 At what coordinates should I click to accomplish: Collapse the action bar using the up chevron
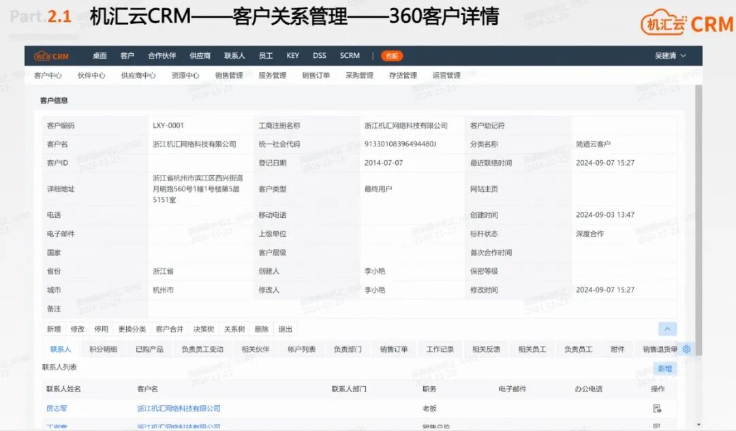click(667, 328)
